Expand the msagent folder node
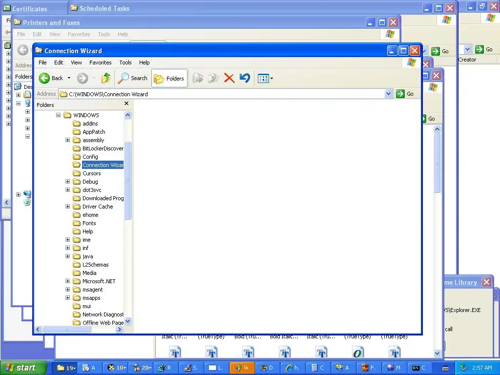 pyautogui.click(x=67, y=289)
